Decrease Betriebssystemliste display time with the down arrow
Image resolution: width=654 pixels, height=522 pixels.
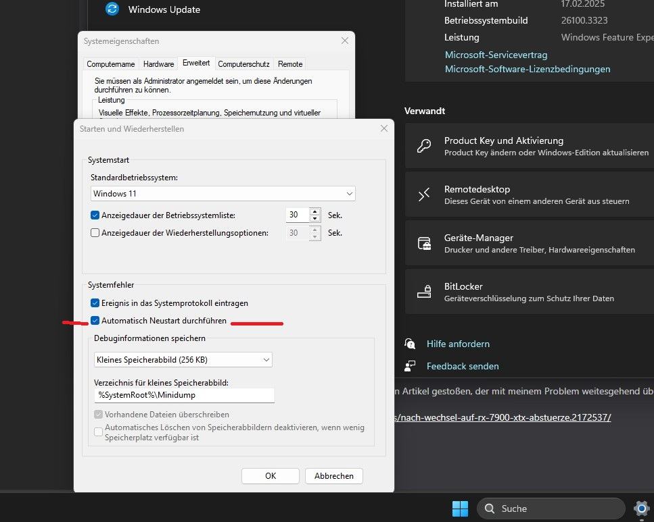(315, 219)
